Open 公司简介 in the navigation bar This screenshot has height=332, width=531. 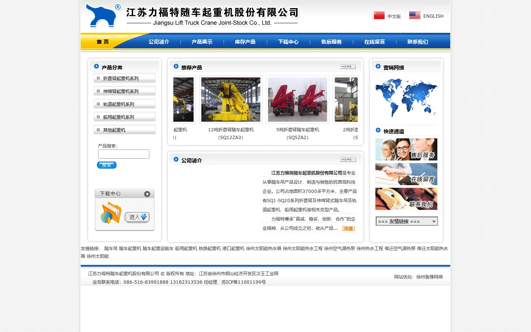click(159, 42)
